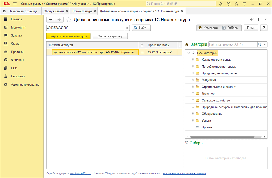Expand the Медицина category

[193, 80]
